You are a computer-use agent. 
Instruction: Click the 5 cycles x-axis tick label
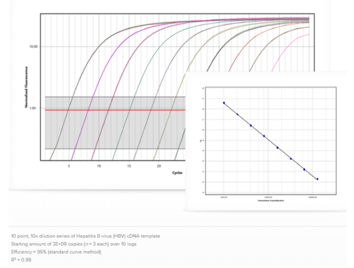click(69, 166)
